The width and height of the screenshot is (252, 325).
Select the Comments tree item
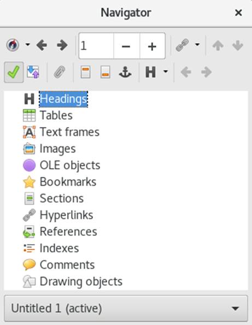(67, 265)
